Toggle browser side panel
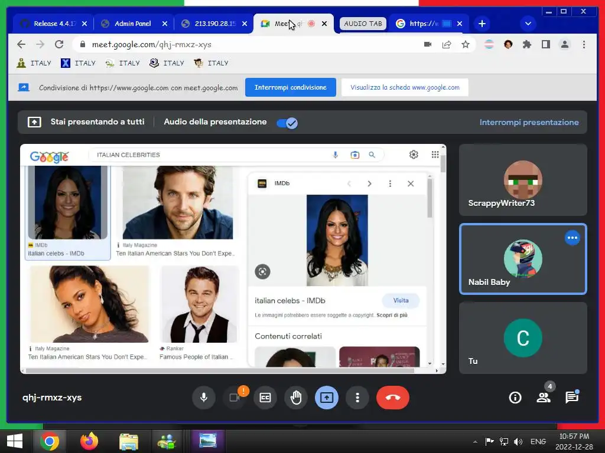 pos(545,44)
